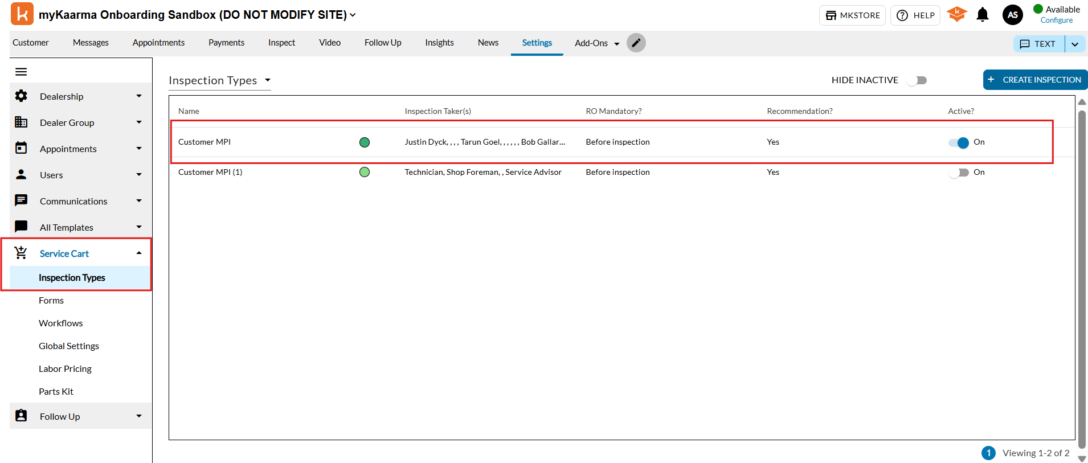The width and height of the screenshot is (1088, 463).
Task: Click the green status dot for Customer MPI (1)
Action: [x=365, y=172]
